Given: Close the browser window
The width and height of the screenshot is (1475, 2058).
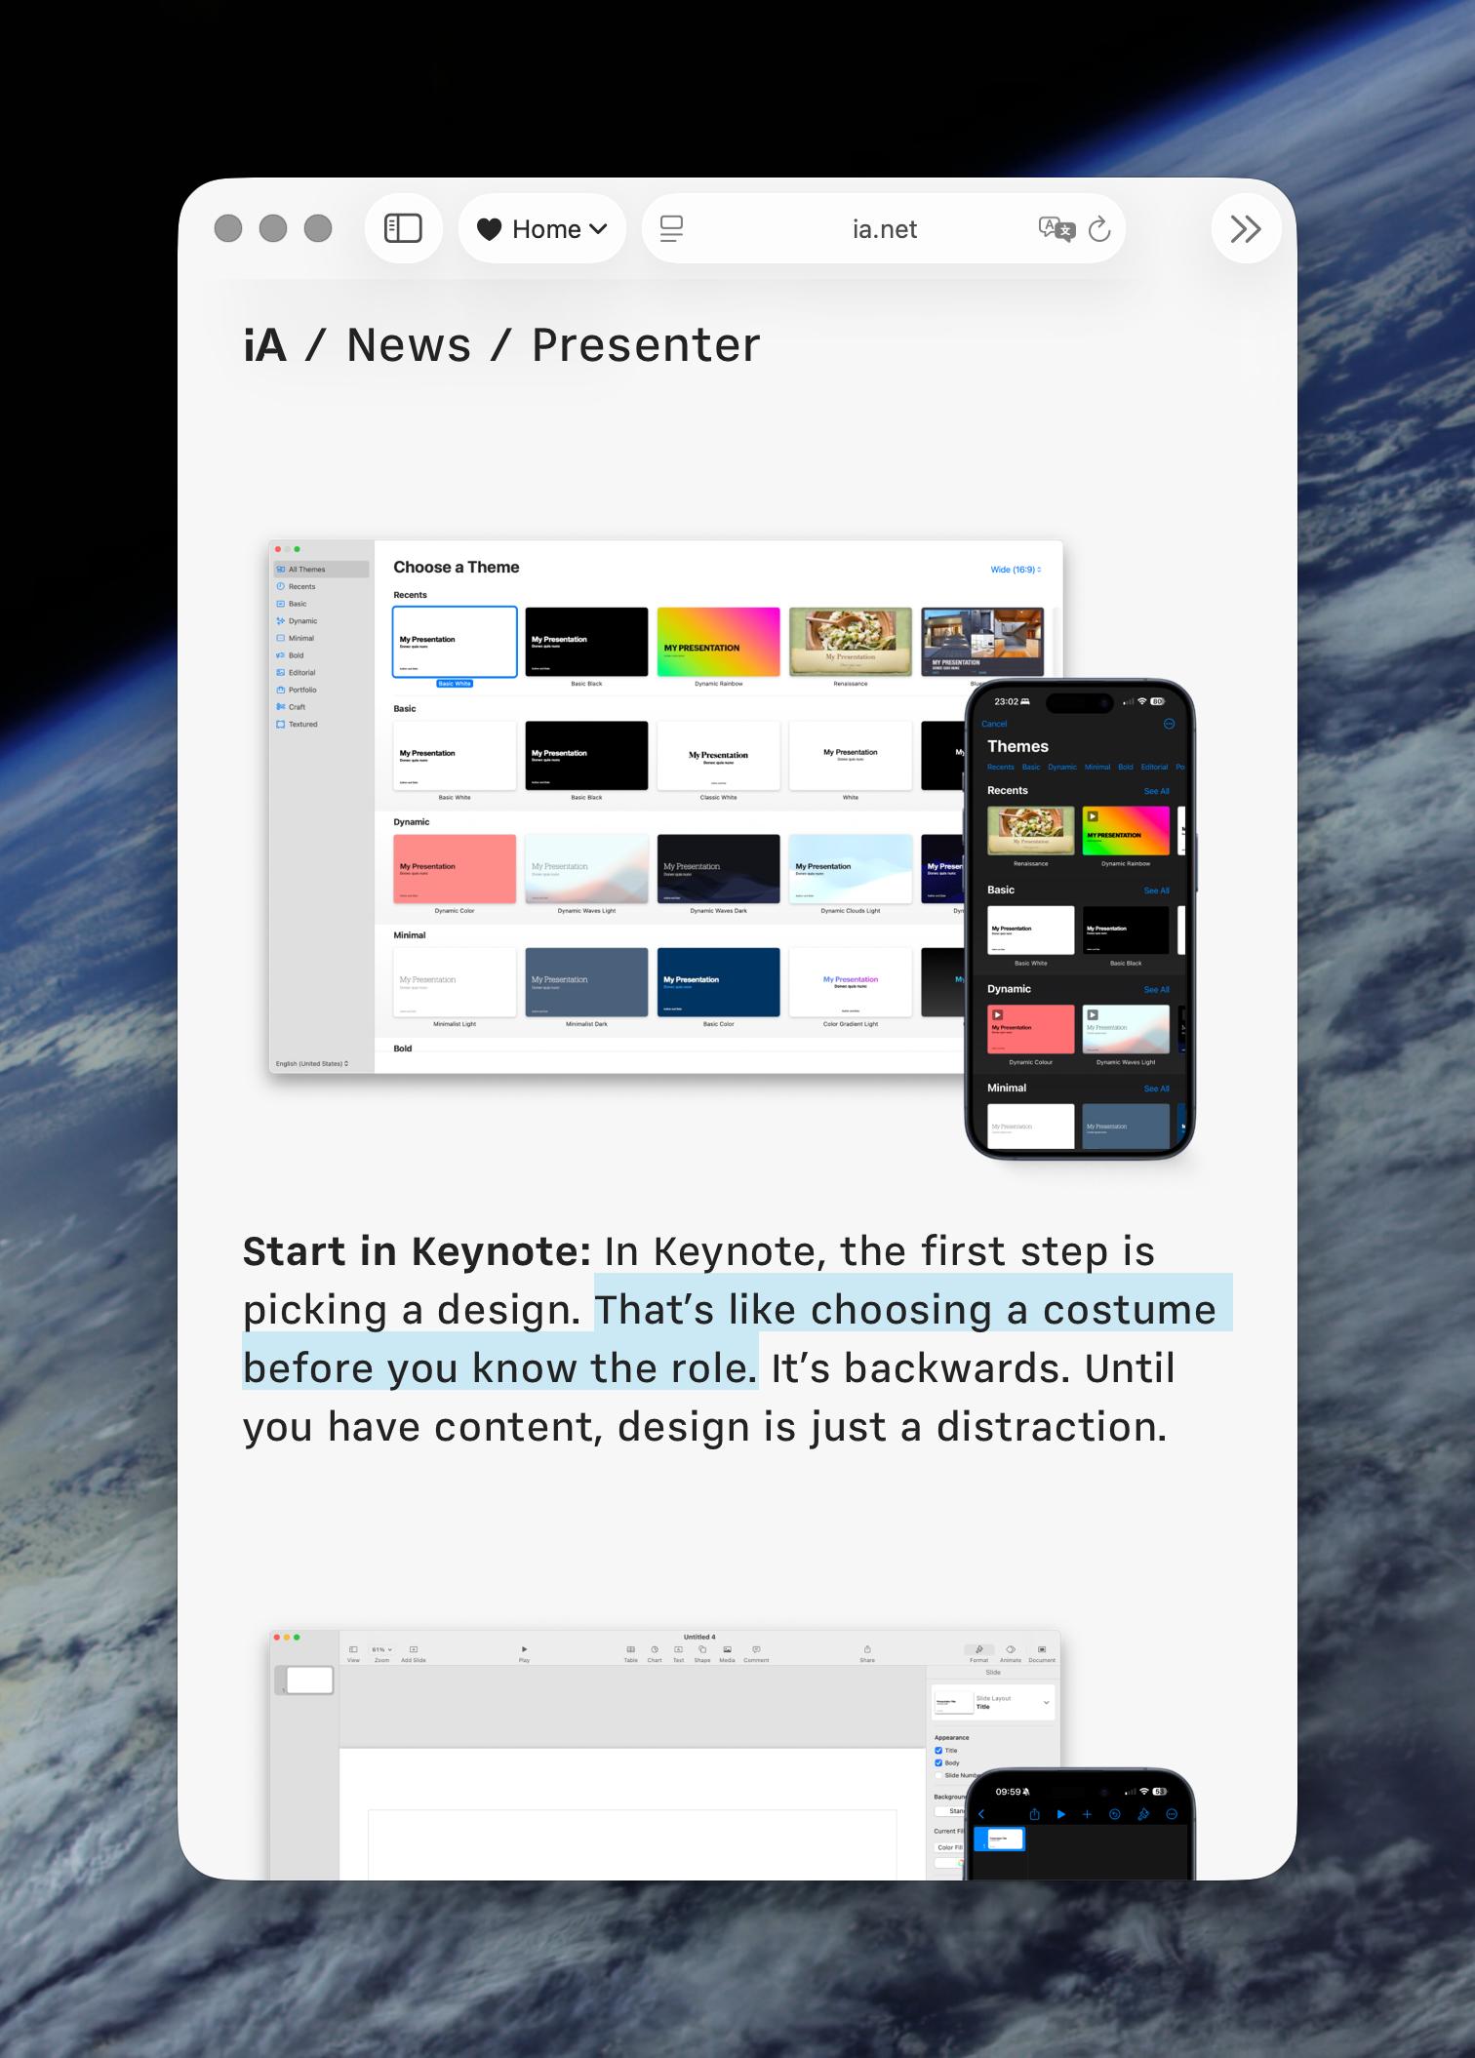Looking at the screenshot, I should [x=228, y=228].
